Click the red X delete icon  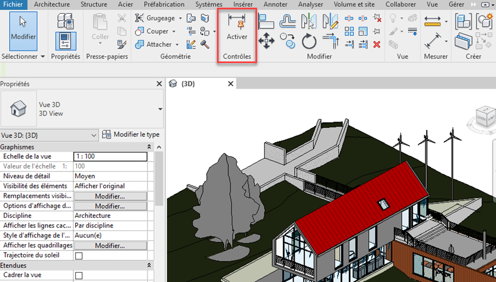pos(377,44)
